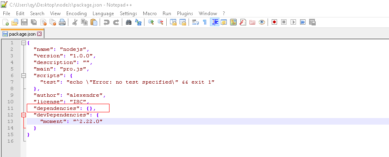Open the ? help menu
The height and width of the screenshot is (157, 389).
tap(224, 14)
